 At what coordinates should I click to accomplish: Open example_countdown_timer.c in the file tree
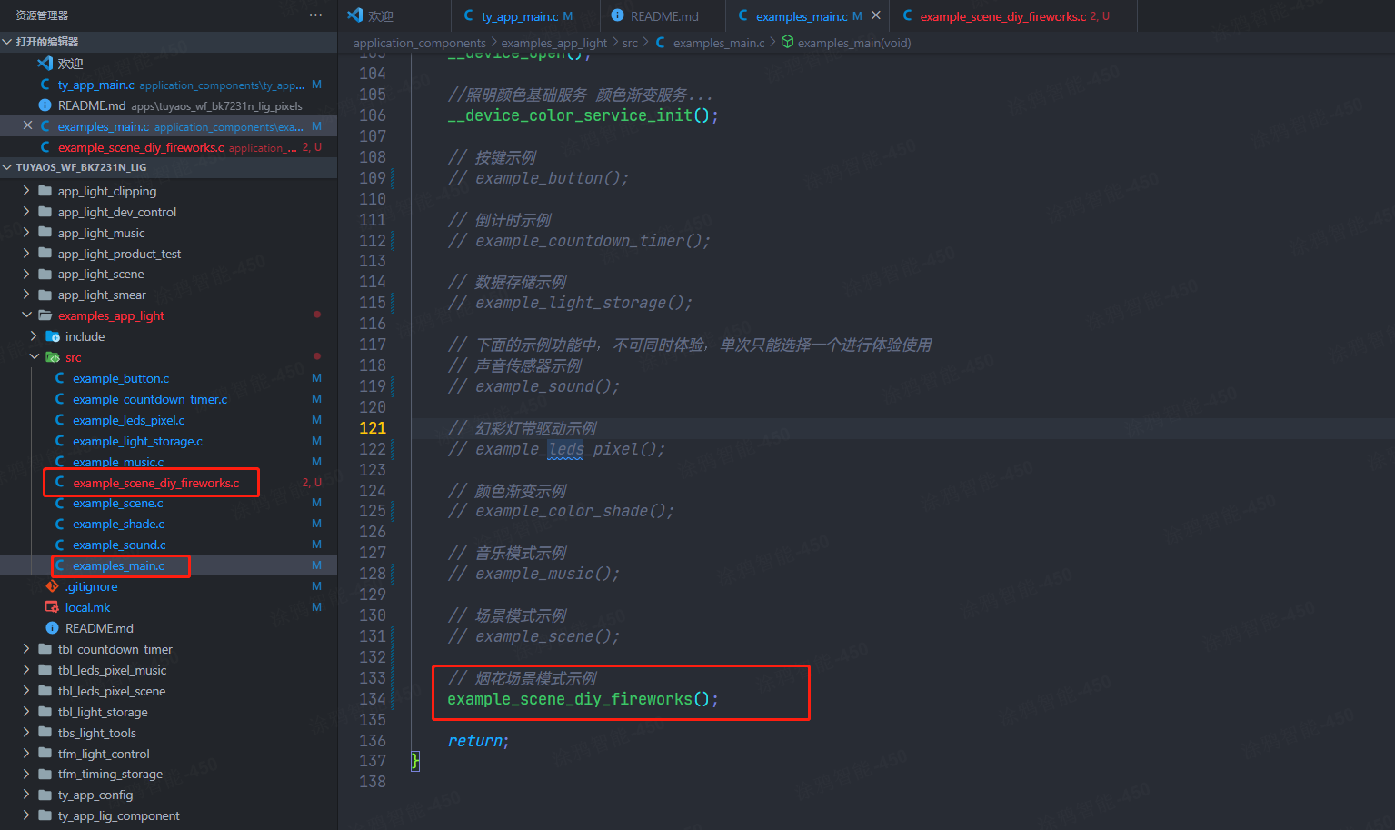point(150,399)
